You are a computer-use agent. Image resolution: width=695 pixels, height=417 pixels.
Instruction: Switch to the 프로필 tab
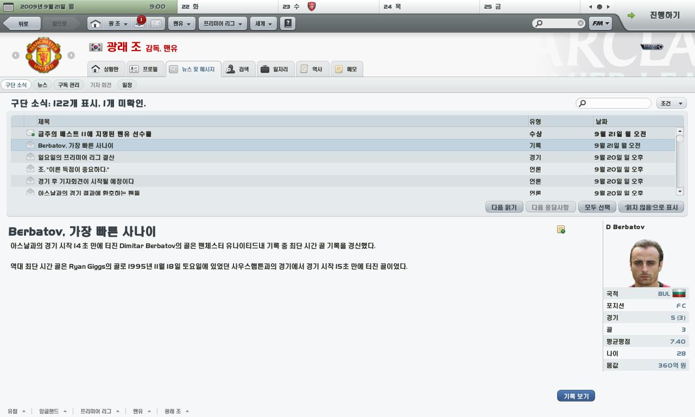pos(144,69)
